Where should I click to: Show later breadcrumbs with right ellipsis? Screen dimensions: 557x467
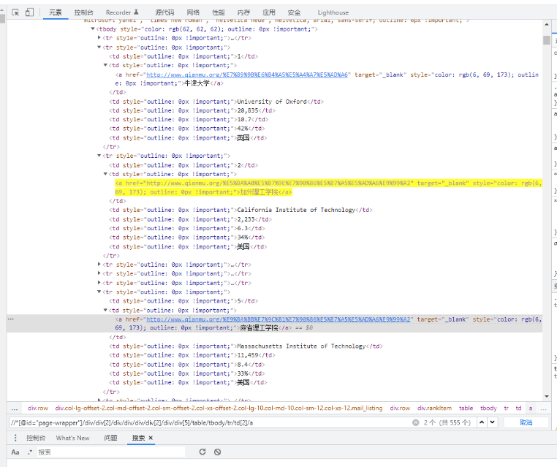click(543, 409)
